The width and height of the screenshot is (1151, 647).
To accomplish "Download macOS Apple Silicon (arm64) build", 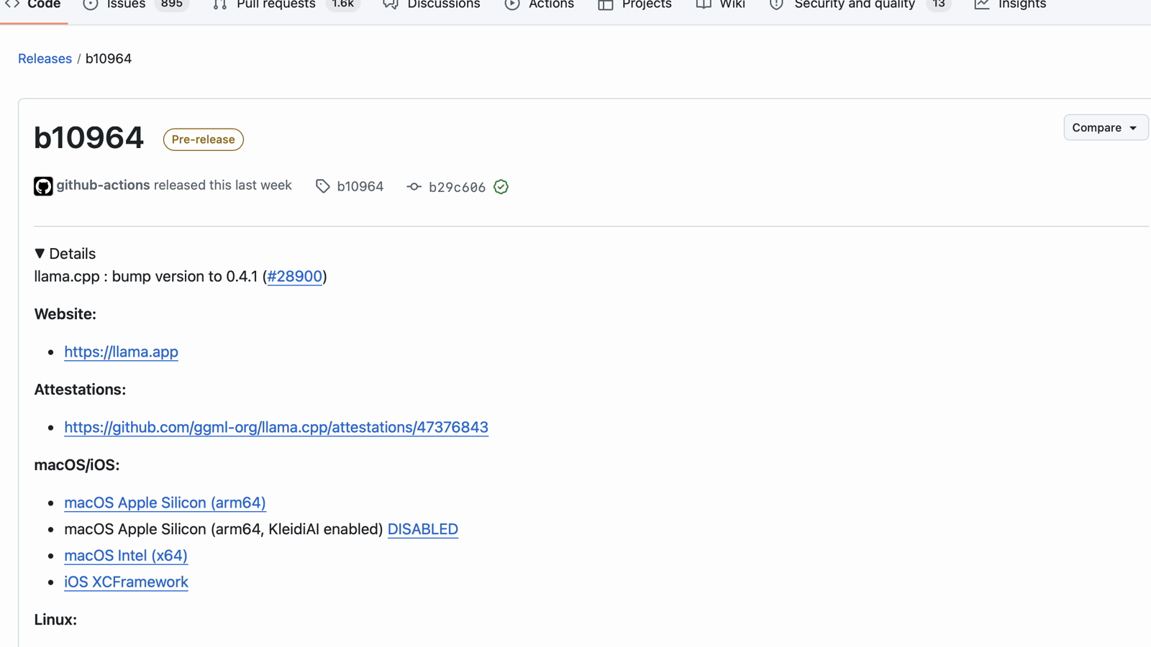I will [x=165, y=503].
